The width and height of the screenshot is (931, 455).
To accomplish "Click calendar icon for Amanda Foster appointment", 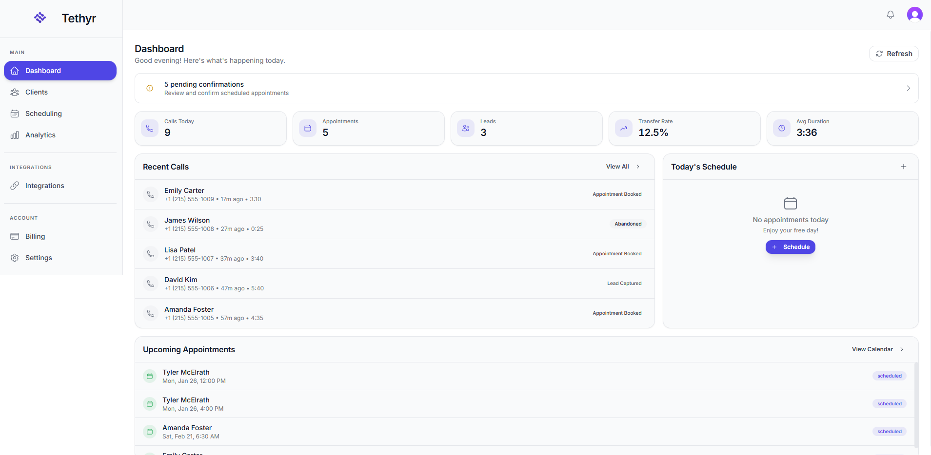I will pyautogui.click(x=150, y=432).
